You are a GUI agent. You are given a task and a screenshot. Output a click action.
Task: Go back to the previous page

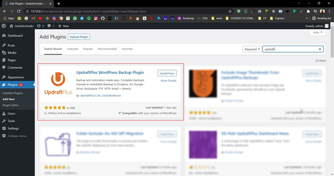tap(5, 11)
